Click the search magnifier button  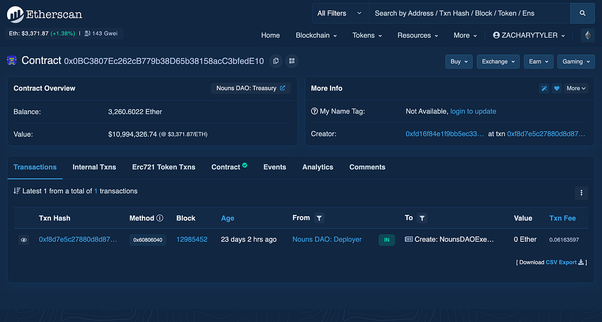[x=582, y=13]
